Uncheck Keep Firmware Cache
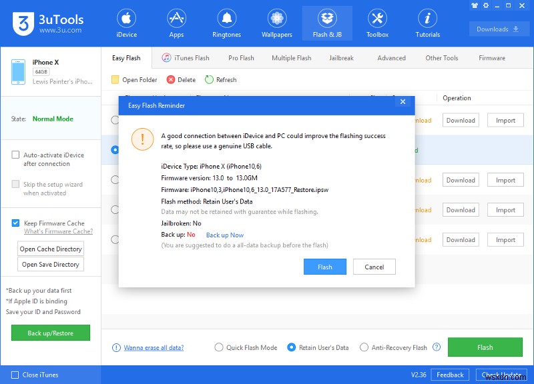The height and width of the screenshot is (384, 534). pos(15,223)
